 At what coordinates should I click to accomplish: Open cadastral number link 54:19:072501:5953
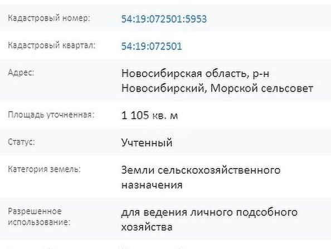[164, 19]
